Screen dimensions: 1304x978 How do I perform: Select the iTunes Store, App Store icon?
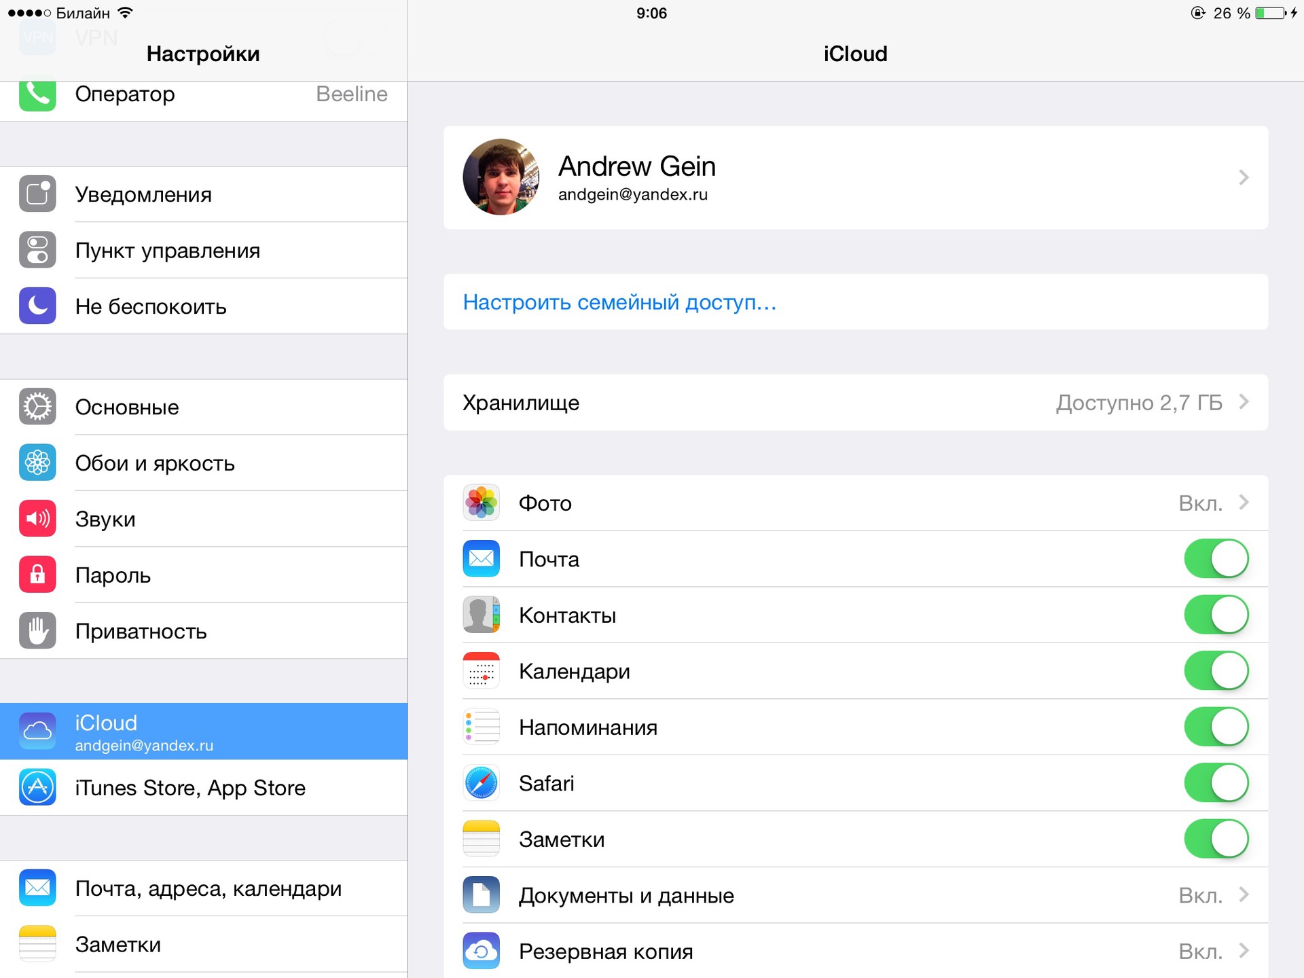[x=37, y=787]
